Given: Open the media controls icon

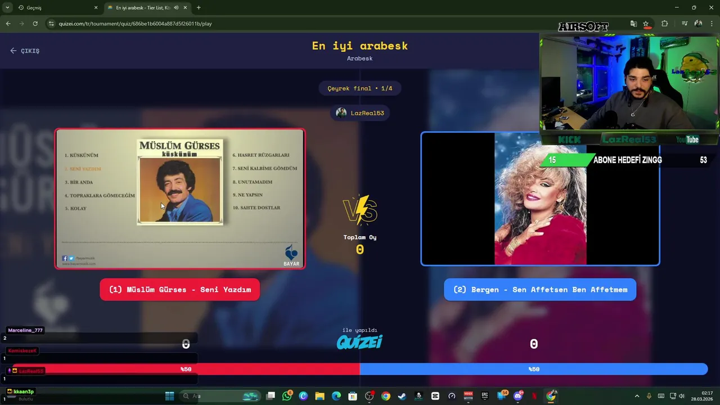Looking at the screenshot, I should (x=685, y=24).
